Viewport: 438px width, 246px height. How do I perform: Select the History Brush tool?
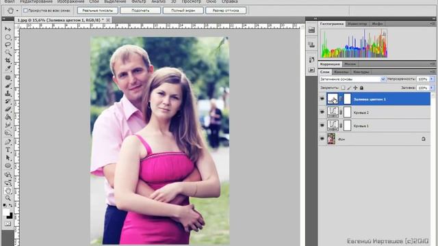click(x=8, y=101)
